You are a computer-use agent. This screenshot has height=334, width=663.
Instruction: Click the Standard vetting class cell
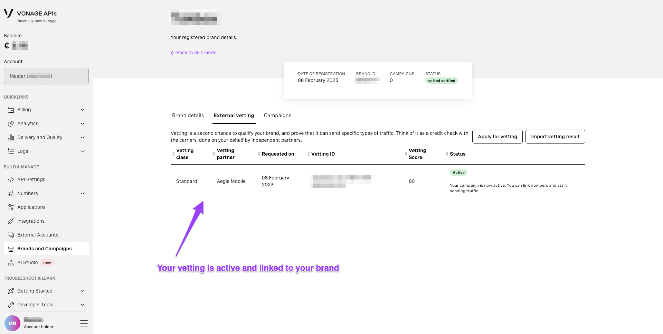pos(187,181)
